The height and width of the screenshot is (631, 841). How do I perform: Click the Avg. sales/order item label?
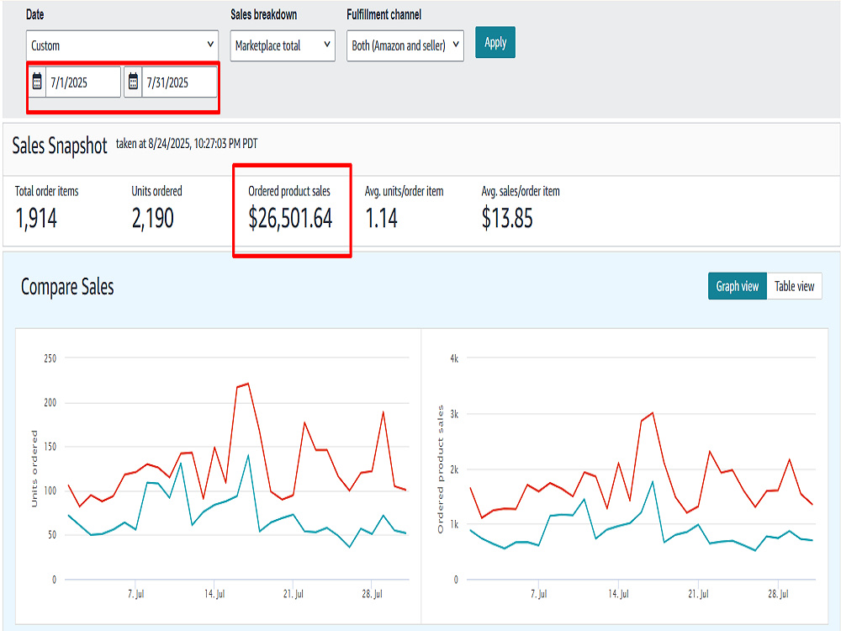(521, 191)
